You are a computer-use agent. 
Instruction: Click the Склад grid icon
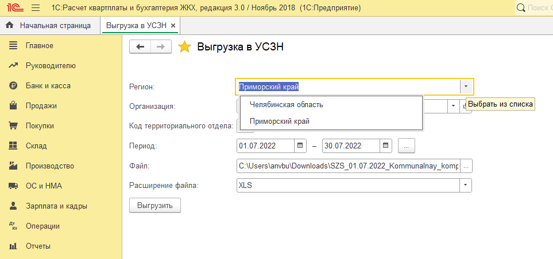tap(13, 146)
